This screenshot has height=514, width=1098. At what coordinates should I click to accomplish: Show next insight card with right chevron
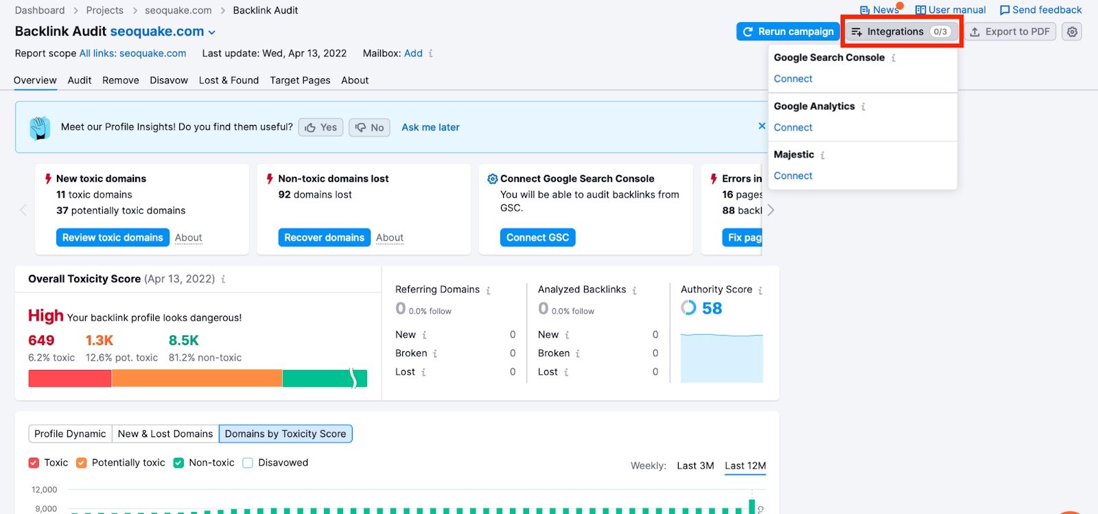point(771,210)
